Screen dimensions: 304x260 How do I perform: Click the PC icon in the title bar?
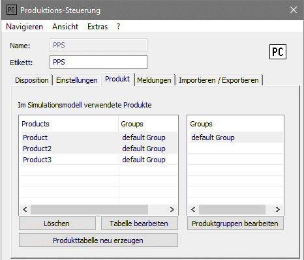[11, 10]
